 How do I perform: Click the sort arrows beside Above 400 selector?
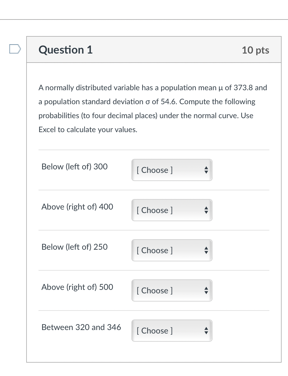click(x=206, y=210)
